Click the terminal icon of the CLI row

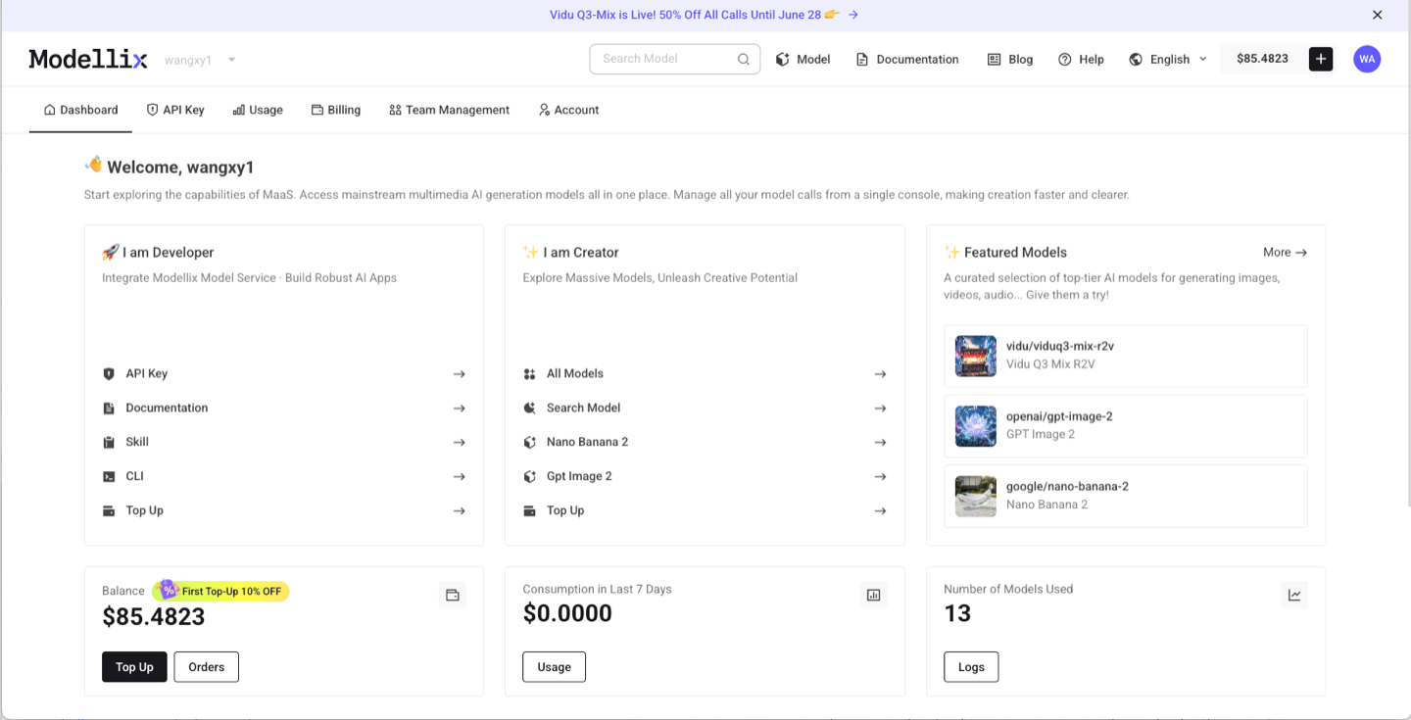coord(109,477)
